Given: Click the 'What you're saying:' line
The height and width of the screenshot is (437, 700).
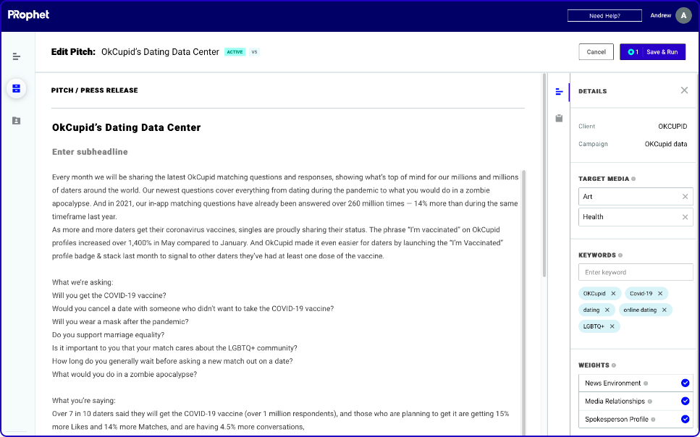Looking at the screenshot, I should (x=83, y=400).
